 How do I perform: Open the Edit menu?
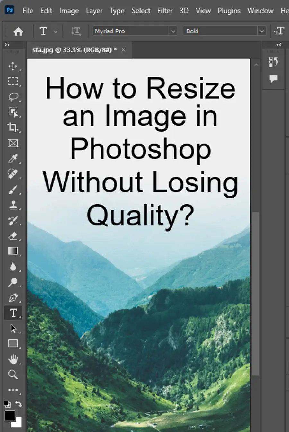click(x=46, y=11)
